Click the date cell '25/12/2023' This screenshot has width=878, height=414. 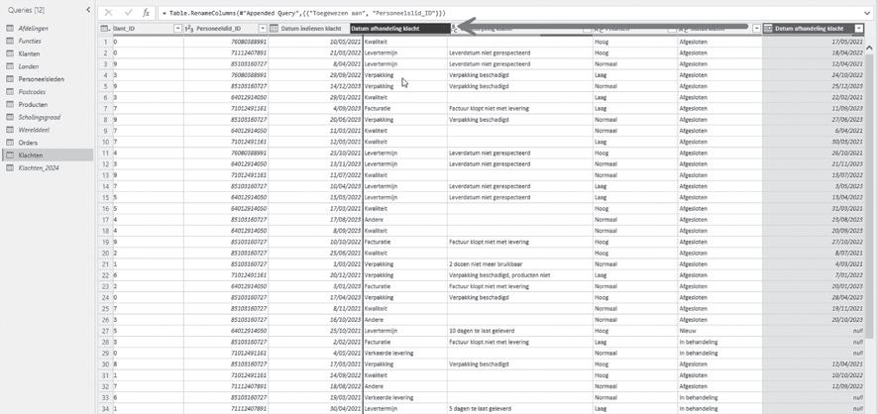[x=814, y=86]
